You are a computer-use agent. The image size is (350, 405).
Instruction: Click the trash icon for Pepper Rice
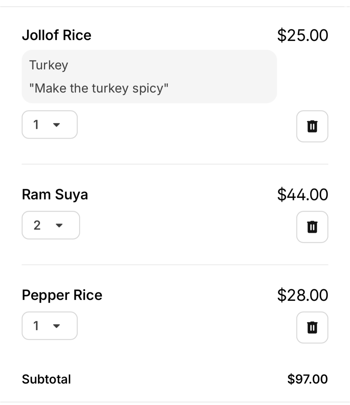312,327
